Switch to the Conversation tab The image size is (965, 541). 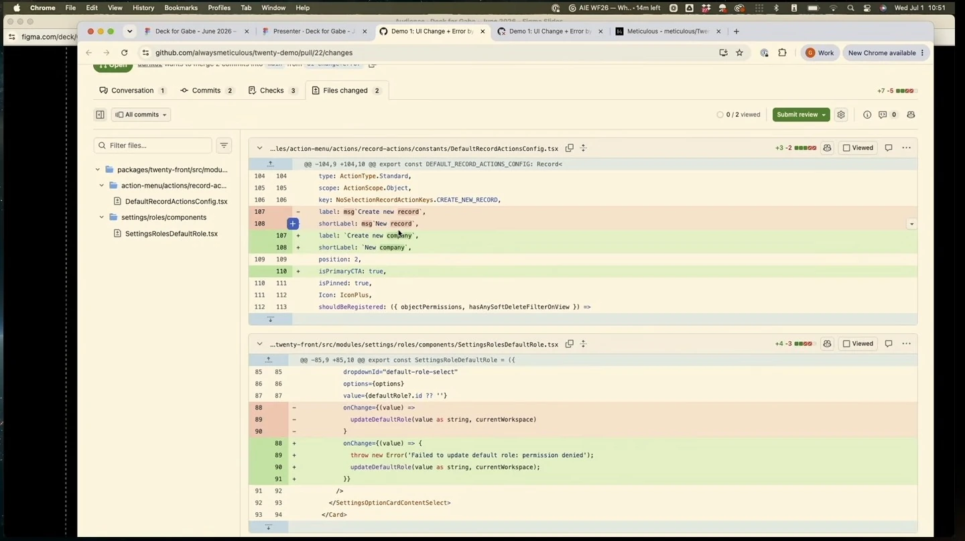tap(133, 91)
